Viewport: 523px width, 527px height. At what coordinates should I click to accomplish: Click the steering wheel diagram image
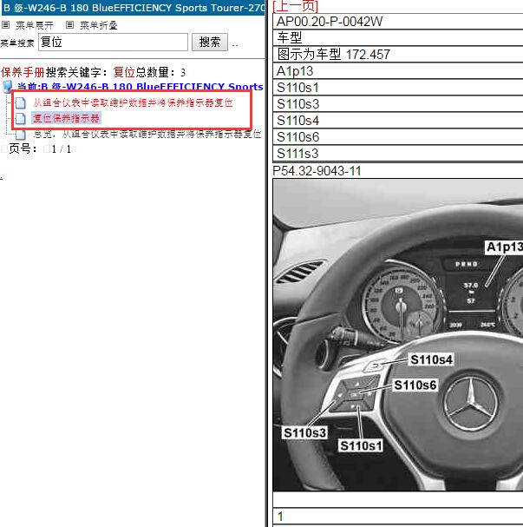398,335
